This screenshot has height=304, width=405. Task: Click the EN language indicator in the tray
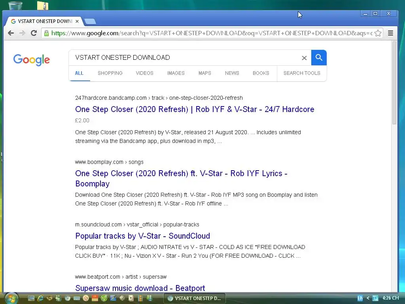(360, 298)
